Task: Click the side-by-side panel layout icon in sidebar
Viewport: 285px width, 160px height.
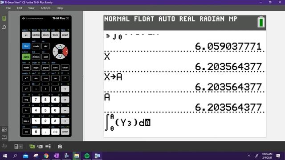Action: tap(4, 129)
